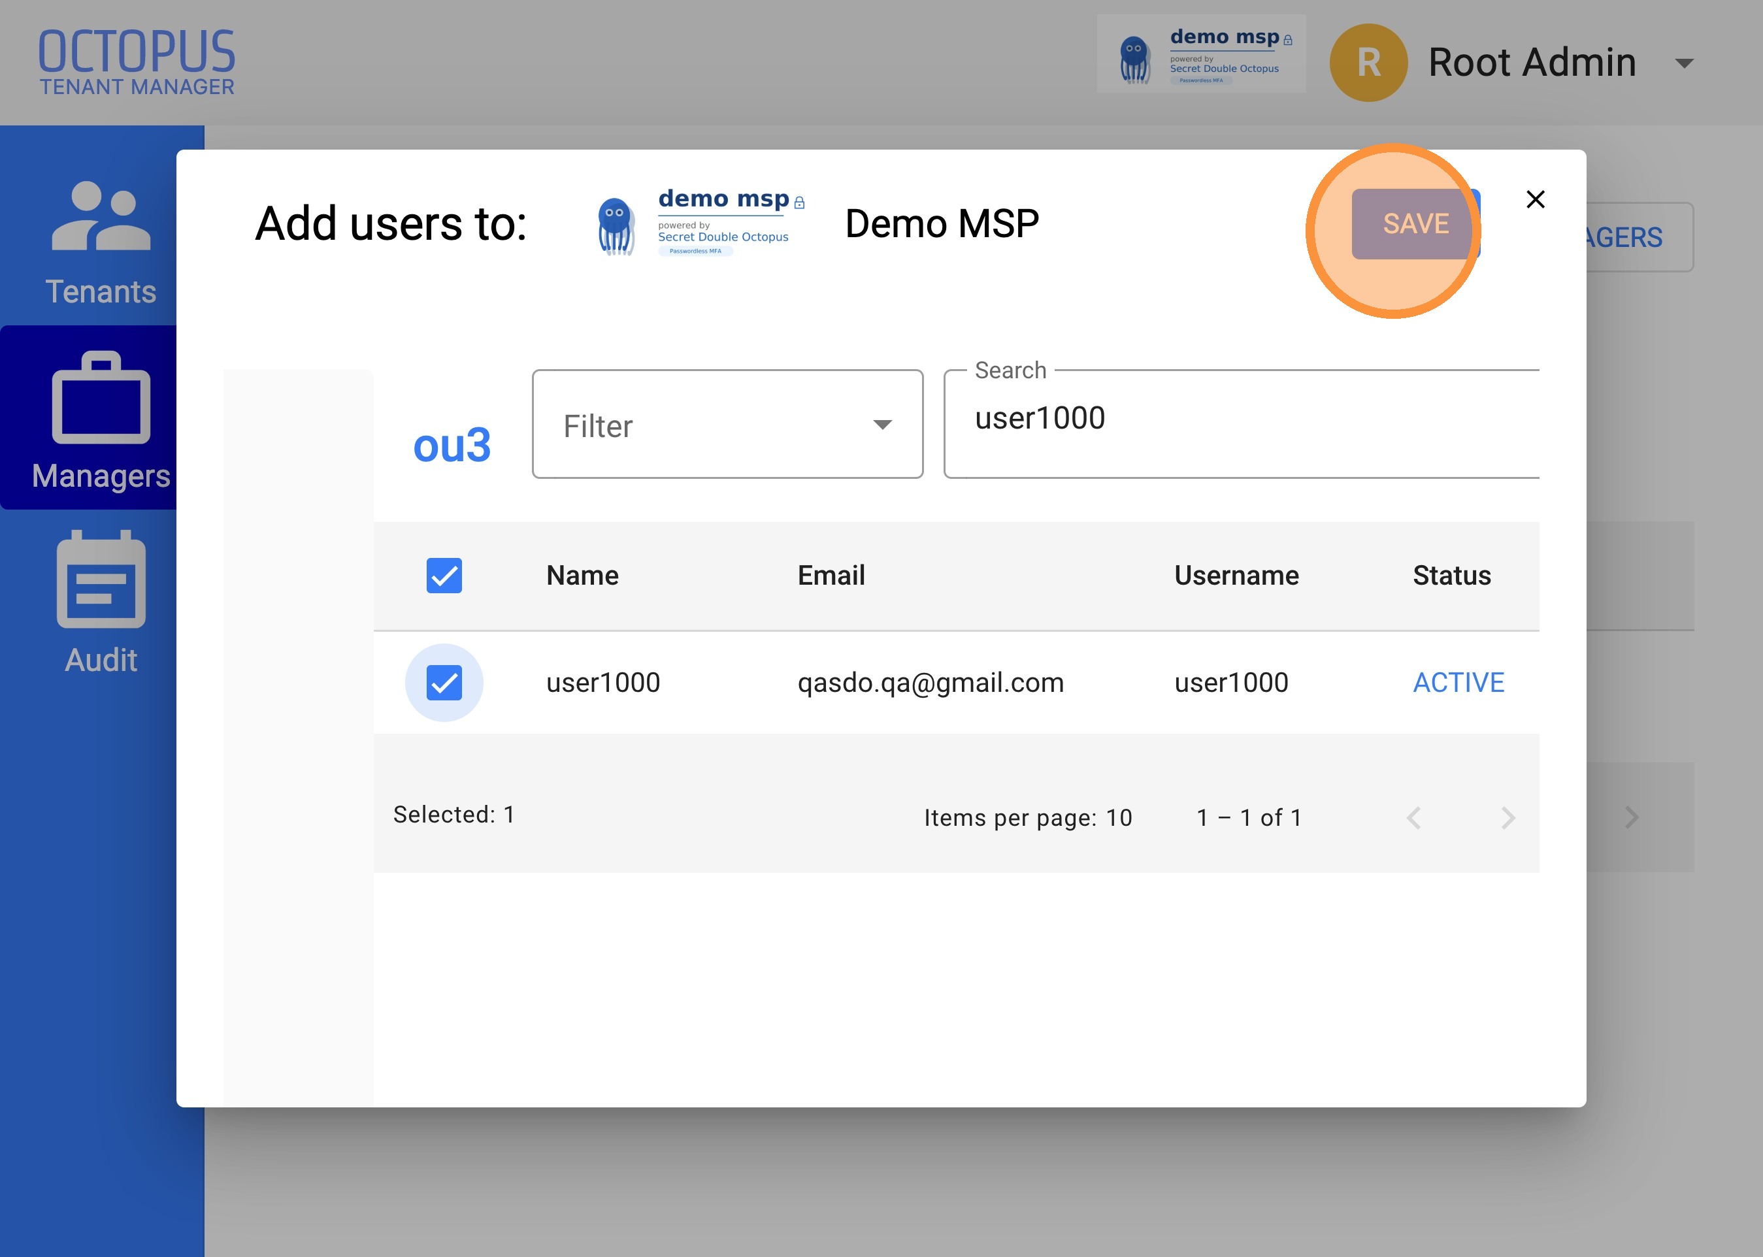This screenshot has width=1763, height=1257.
Task: Open Items per page selector
Action: coord(1118,817)
